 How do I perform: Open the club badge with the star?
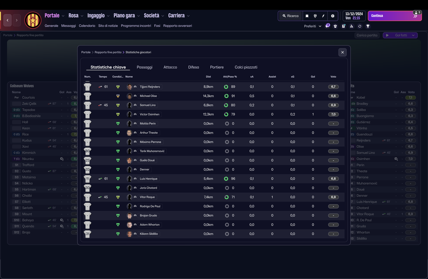32,20
